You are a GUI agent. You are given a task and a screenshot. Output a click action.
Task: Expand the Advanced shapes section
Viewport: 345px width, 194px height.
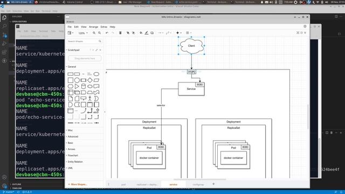coord(72,136)
